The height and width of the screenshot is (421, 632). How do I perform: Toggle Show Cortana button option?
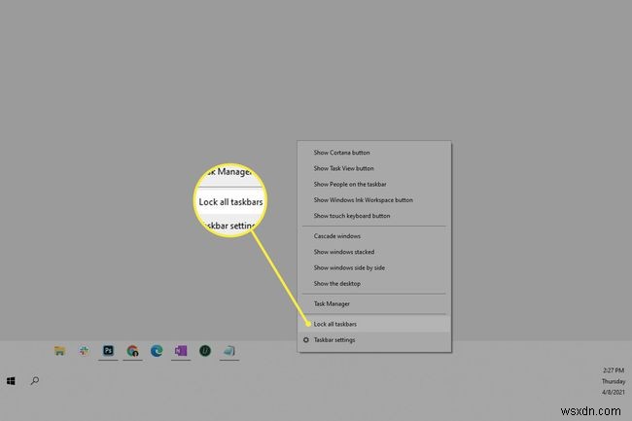tap(374, 153)
